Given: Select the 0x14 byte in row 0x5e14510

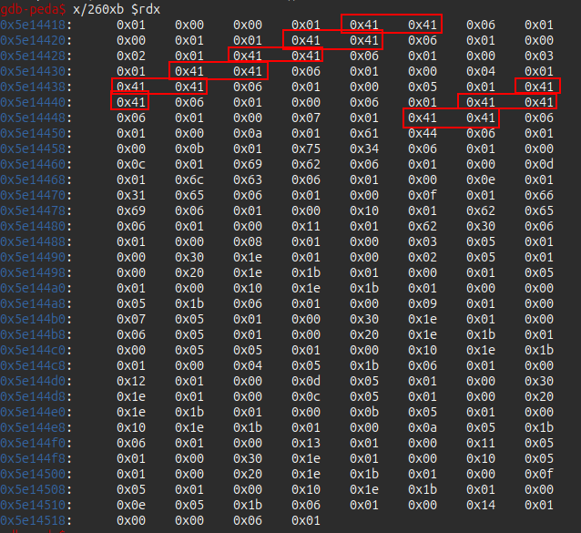Looking at the screenshot, I should [x=479, y=505].
